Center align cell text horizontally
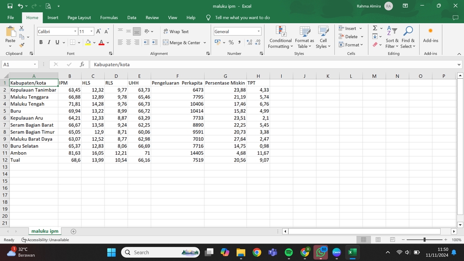 (x=129, y=43)
